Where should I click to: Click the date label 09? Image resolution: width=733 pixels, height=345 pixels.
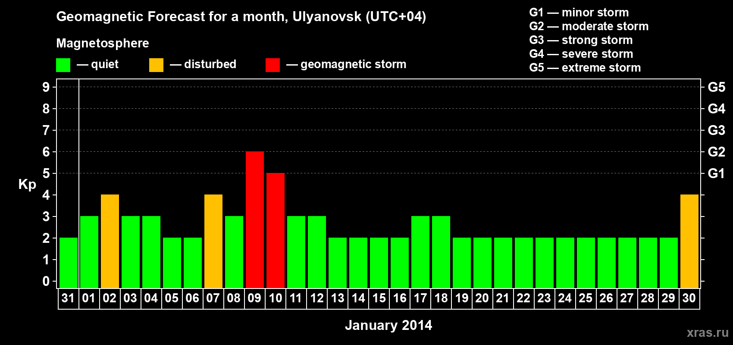point(254,298)
